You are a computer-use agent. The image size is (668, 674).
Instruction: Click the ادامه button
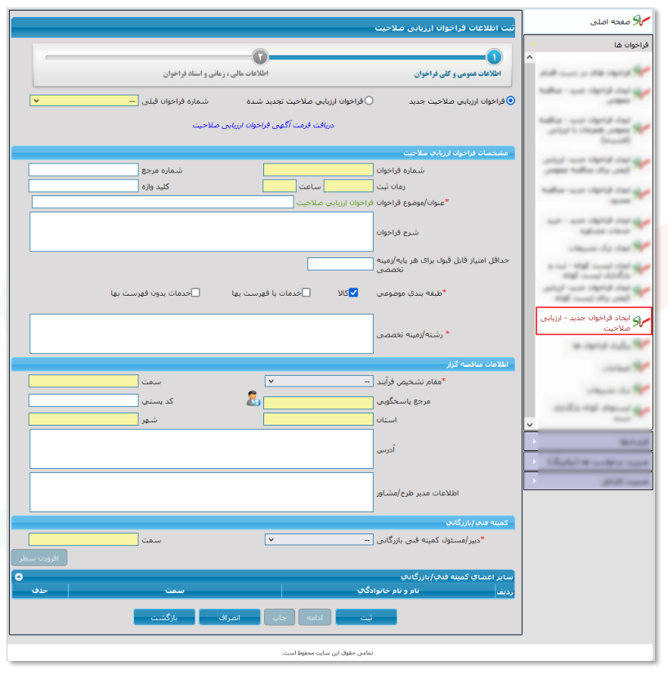[315, 618]
